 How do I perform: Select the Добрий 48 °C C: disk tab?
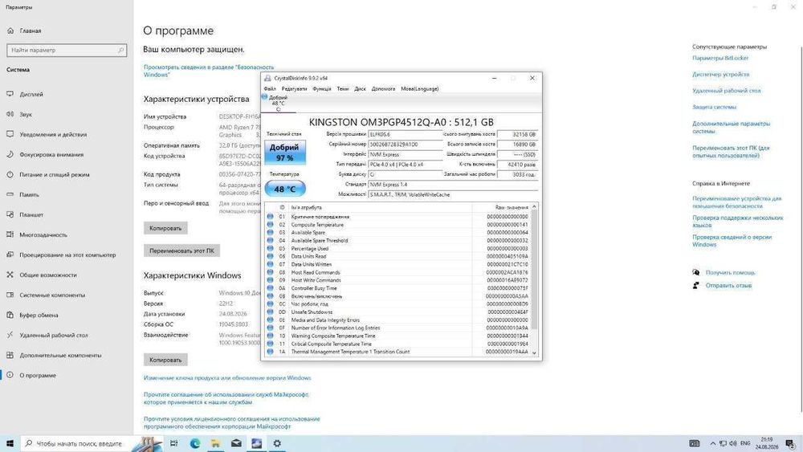(278, 103)
